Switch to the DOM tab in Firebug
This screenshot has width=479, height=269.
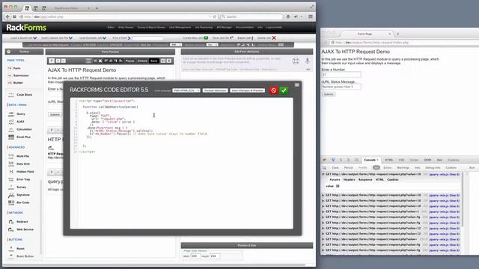tap(427, 160)
